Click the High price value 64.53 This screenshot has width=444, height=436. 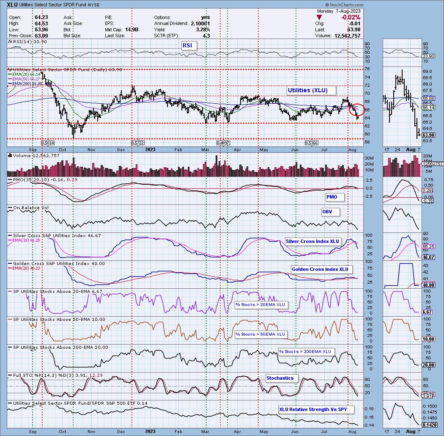(41, 24)
